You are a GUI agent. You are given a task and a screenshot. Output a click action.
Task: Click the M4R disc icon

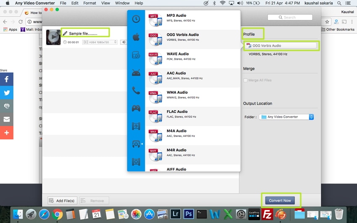pos(155,155)
